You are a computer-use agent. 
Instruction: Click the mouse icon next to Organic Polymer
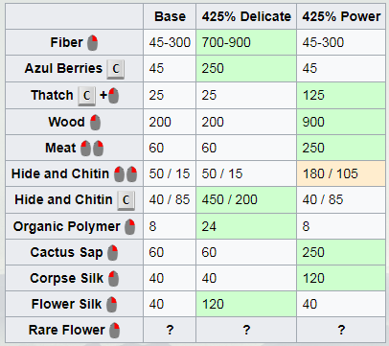[130, 227]
